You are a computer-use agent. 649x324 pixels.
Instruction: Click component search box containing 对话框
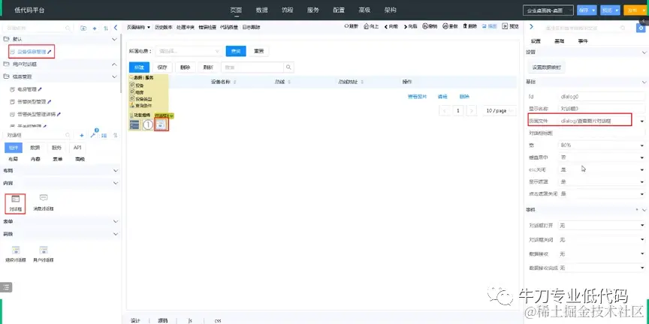click(x=38, y=135)
